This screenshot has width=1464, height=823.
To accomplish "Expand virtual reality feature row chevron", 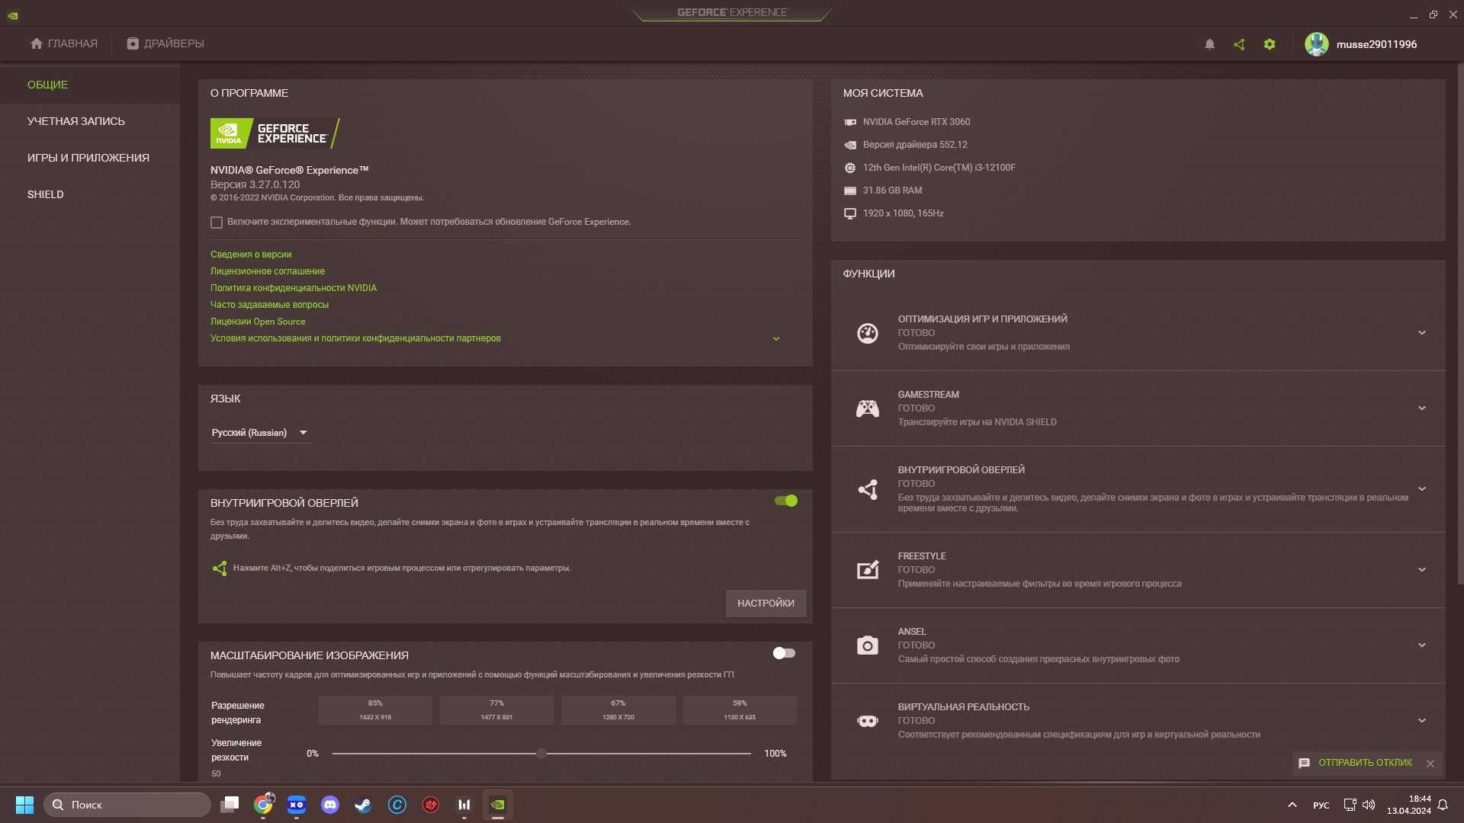I will pyautogui.click(x=1422, y=721).
